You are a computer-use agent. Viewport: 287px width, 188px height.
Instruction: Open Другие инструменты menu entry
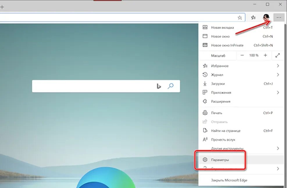[x=241, y=148]
